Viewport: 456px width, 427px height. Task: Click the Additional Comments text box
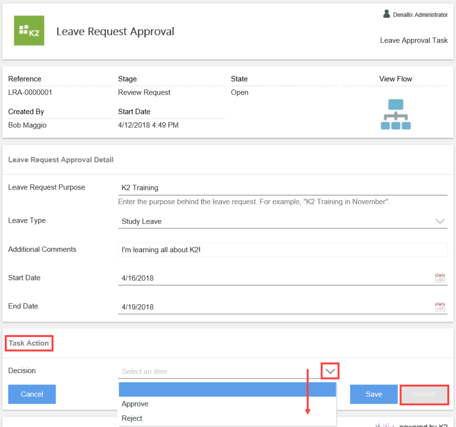[281, 250]
